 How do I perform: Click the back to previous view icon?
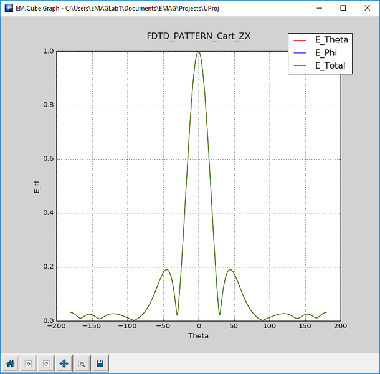[x=28, y=363]
